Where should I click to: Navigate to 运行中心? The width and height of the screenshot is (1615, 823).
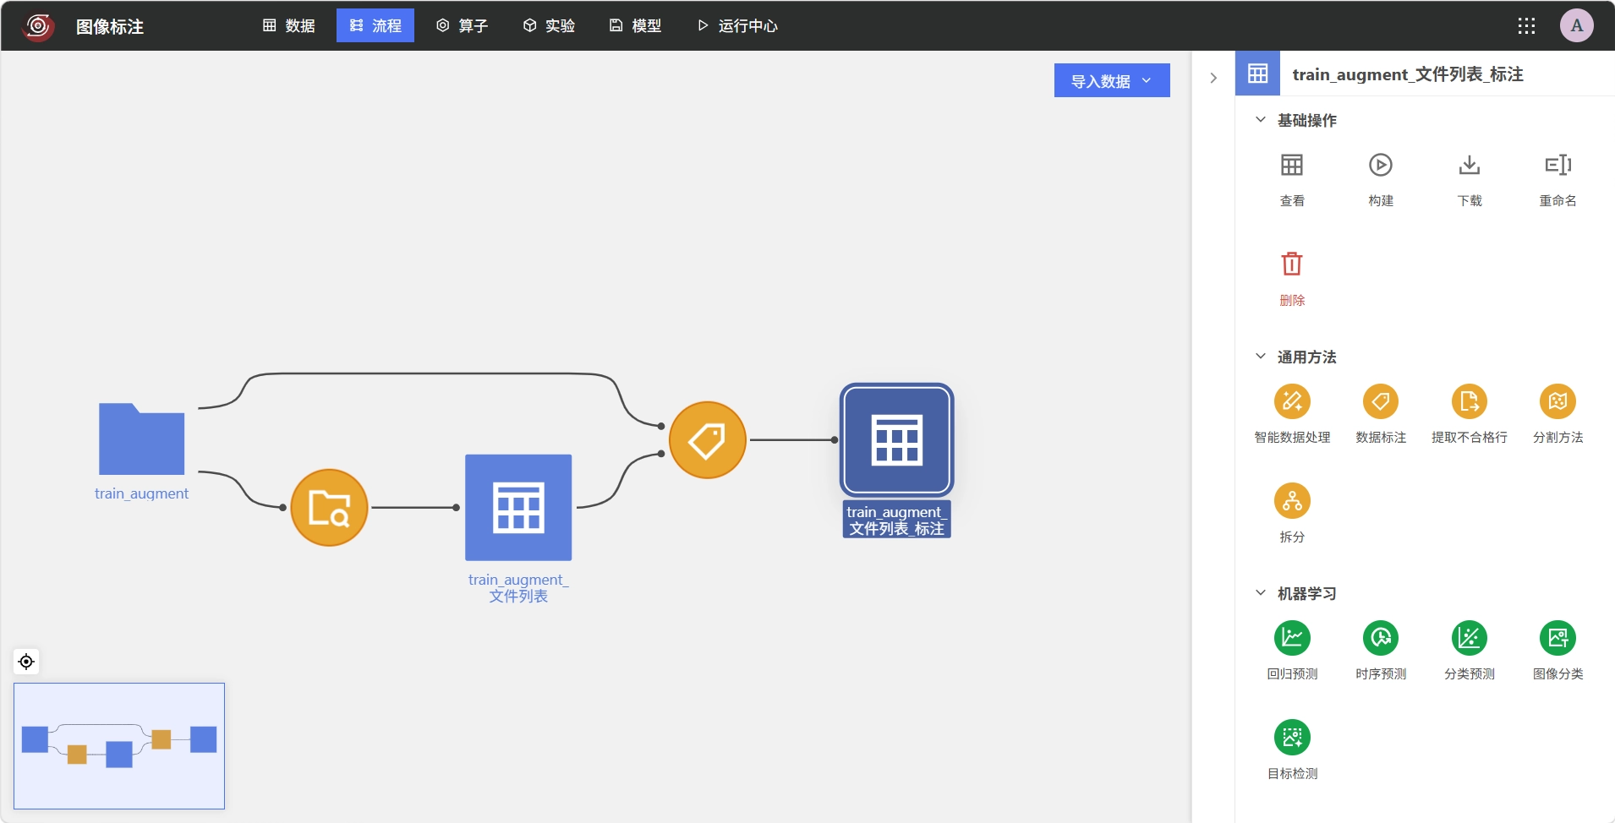click(736, 25)
